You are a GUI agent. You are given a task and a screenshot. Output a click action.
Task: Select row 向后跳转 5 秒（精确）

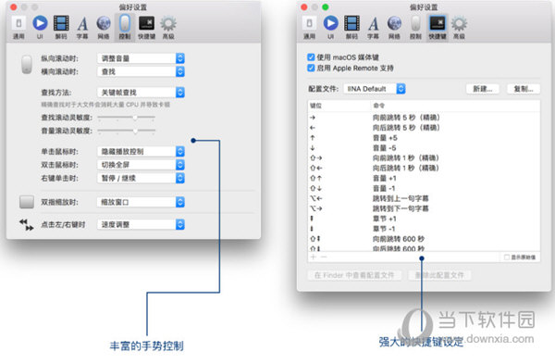pos(424,128)
